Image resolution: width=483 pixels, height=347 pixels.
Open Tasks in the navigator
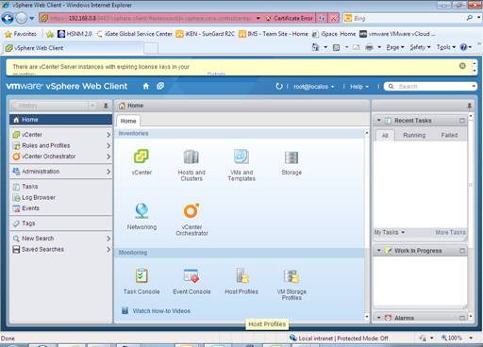tap(60, 187)
